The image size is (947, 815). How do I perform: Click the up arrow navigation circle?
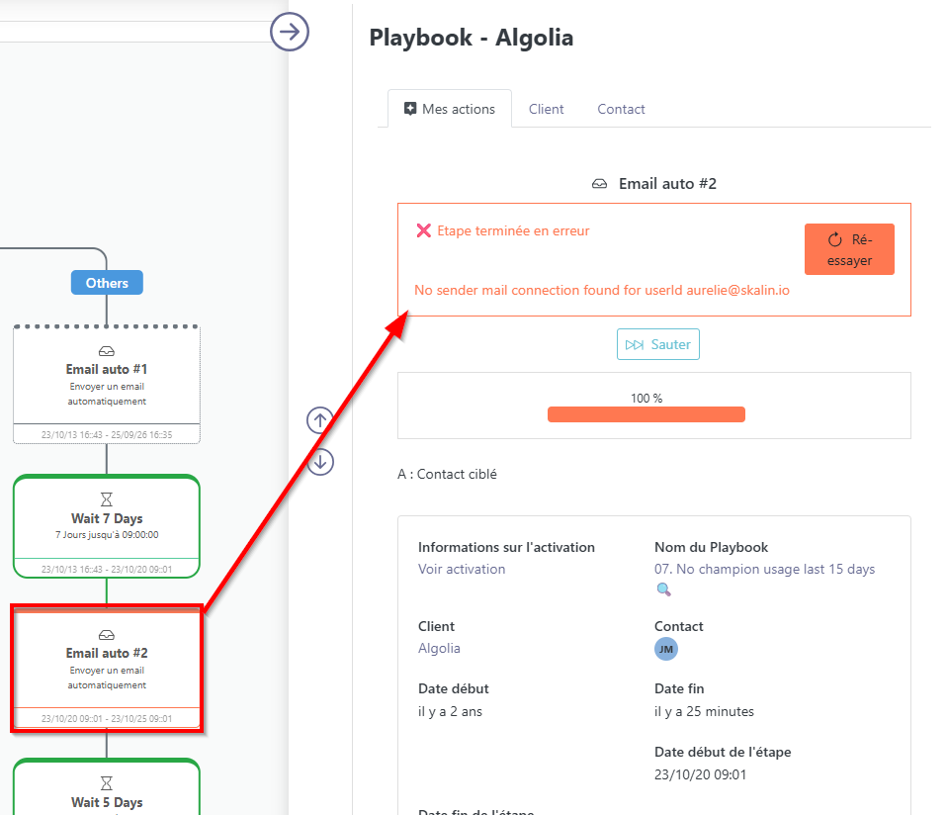319,420
